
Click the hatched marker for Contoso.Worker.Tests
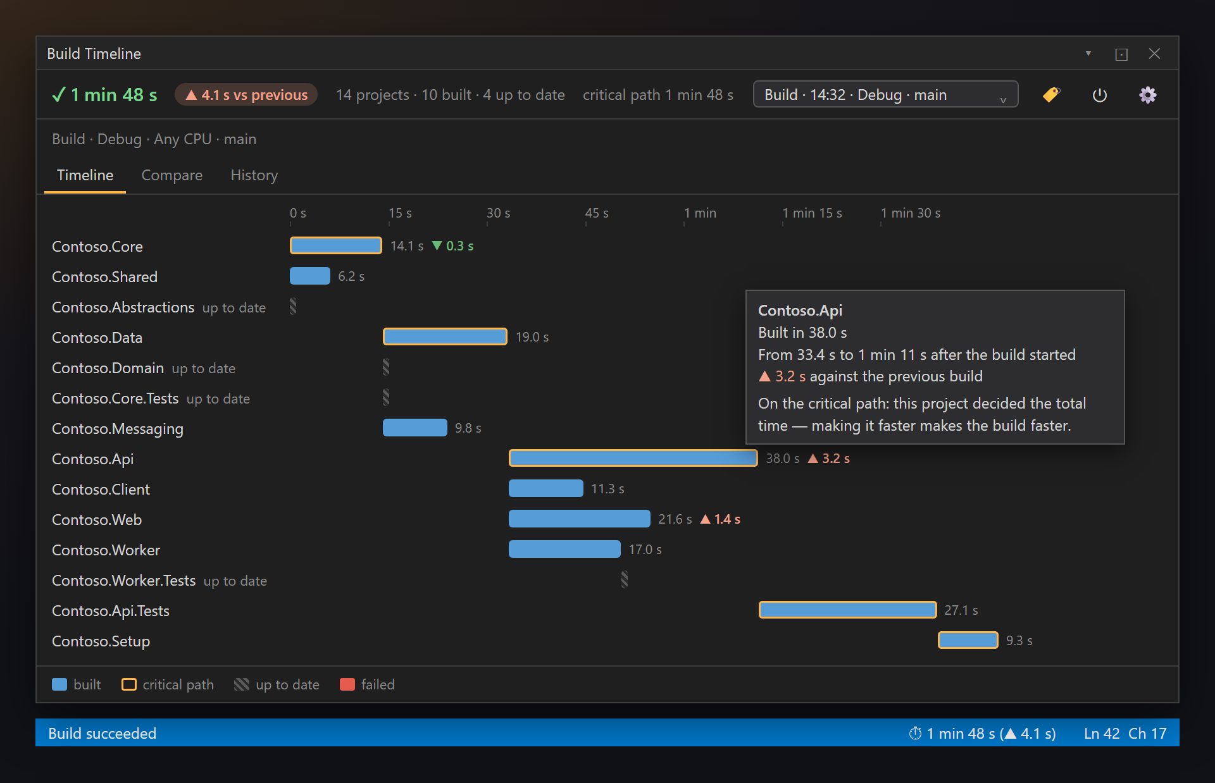625,580
